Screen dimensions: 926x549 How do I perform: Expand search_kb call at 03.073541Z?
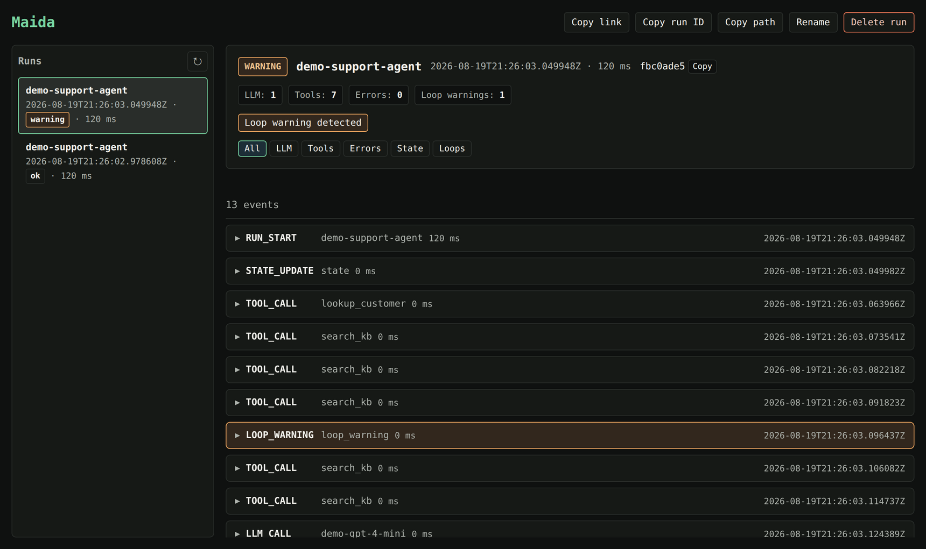(x=570, y=337)
